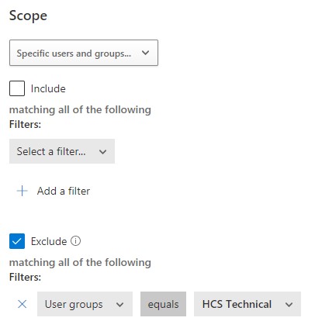
Task: Click the Scope heading
Action: click(28, 16)
